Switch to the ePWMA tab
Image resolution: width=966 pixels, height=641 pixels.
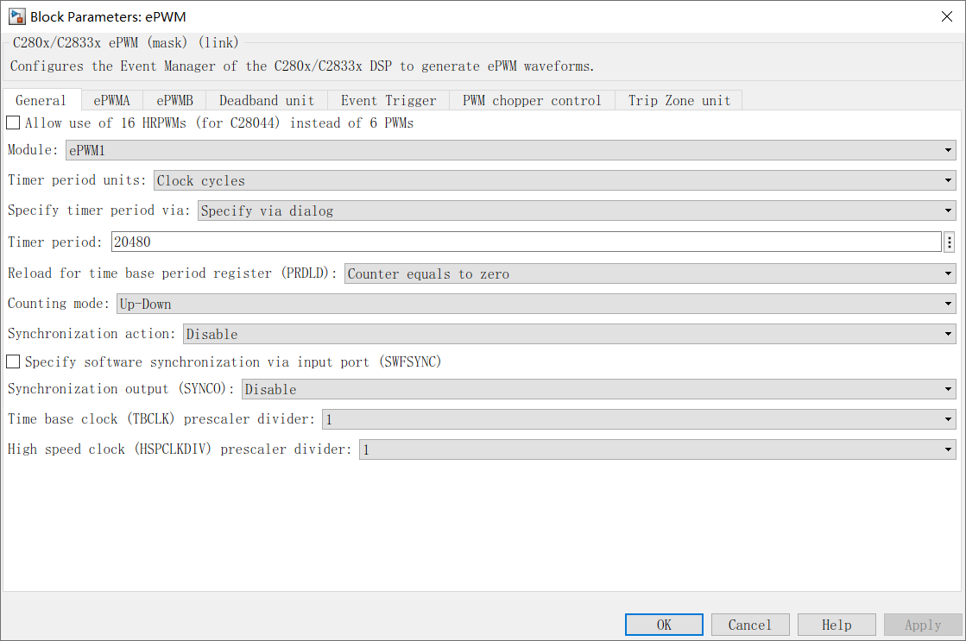point(112,100)
